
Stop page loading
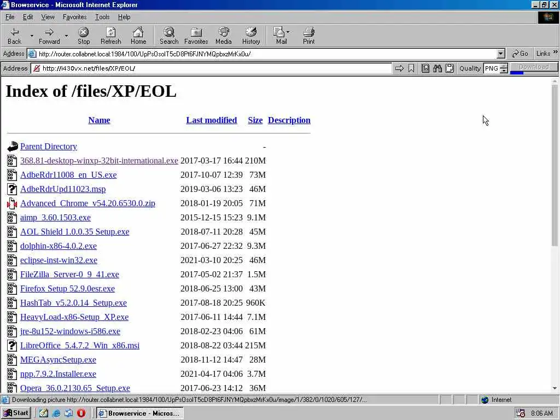(x=84, y=36)
